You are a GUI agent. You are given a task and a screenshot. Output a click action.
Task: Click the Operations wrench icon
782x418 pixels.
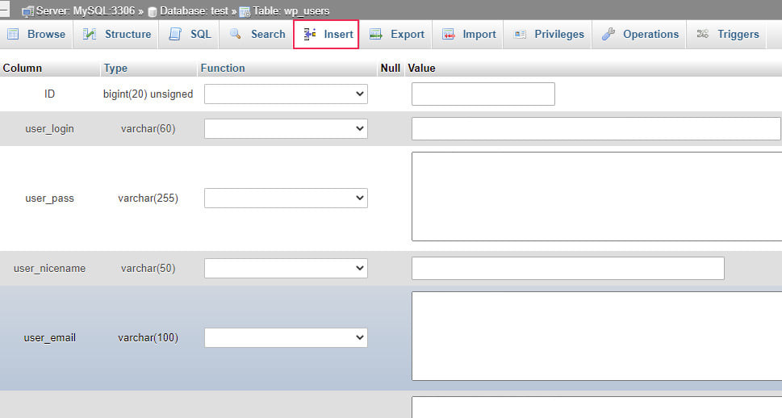(608, 34)
